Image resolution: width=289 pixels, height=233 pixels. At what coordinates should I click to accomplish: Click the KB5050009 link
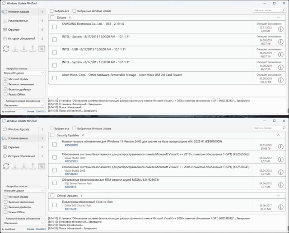[x=71, y=145]
